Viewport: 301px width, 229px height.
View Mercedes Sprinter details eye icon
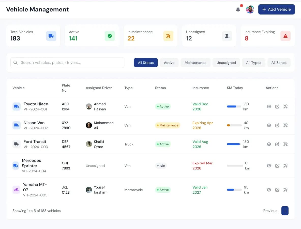click(x=269, y=166)
